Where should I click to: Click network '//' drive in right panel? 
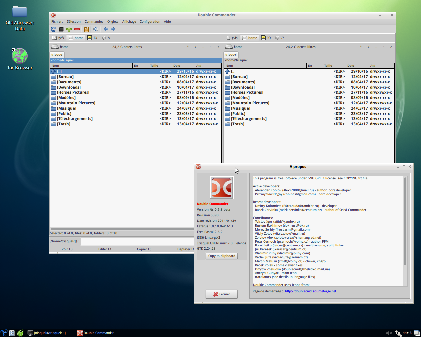[279, 38]
